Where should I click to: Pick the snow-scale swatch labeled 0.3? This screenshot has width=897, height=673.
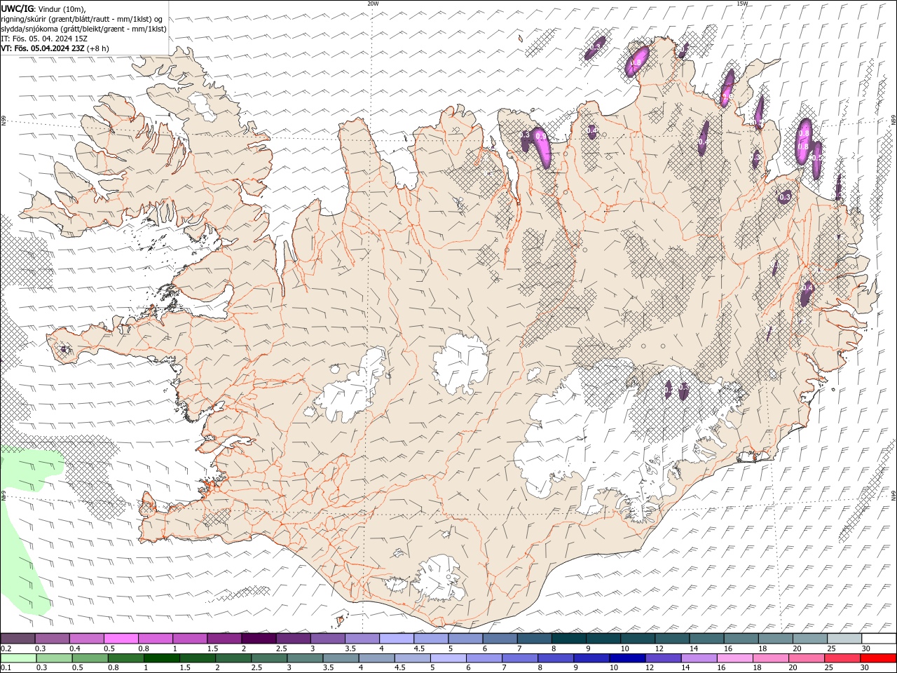point(53,639)
